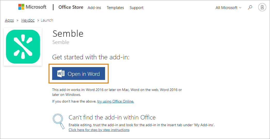Click the large Semble title heading

coord(68,33)
